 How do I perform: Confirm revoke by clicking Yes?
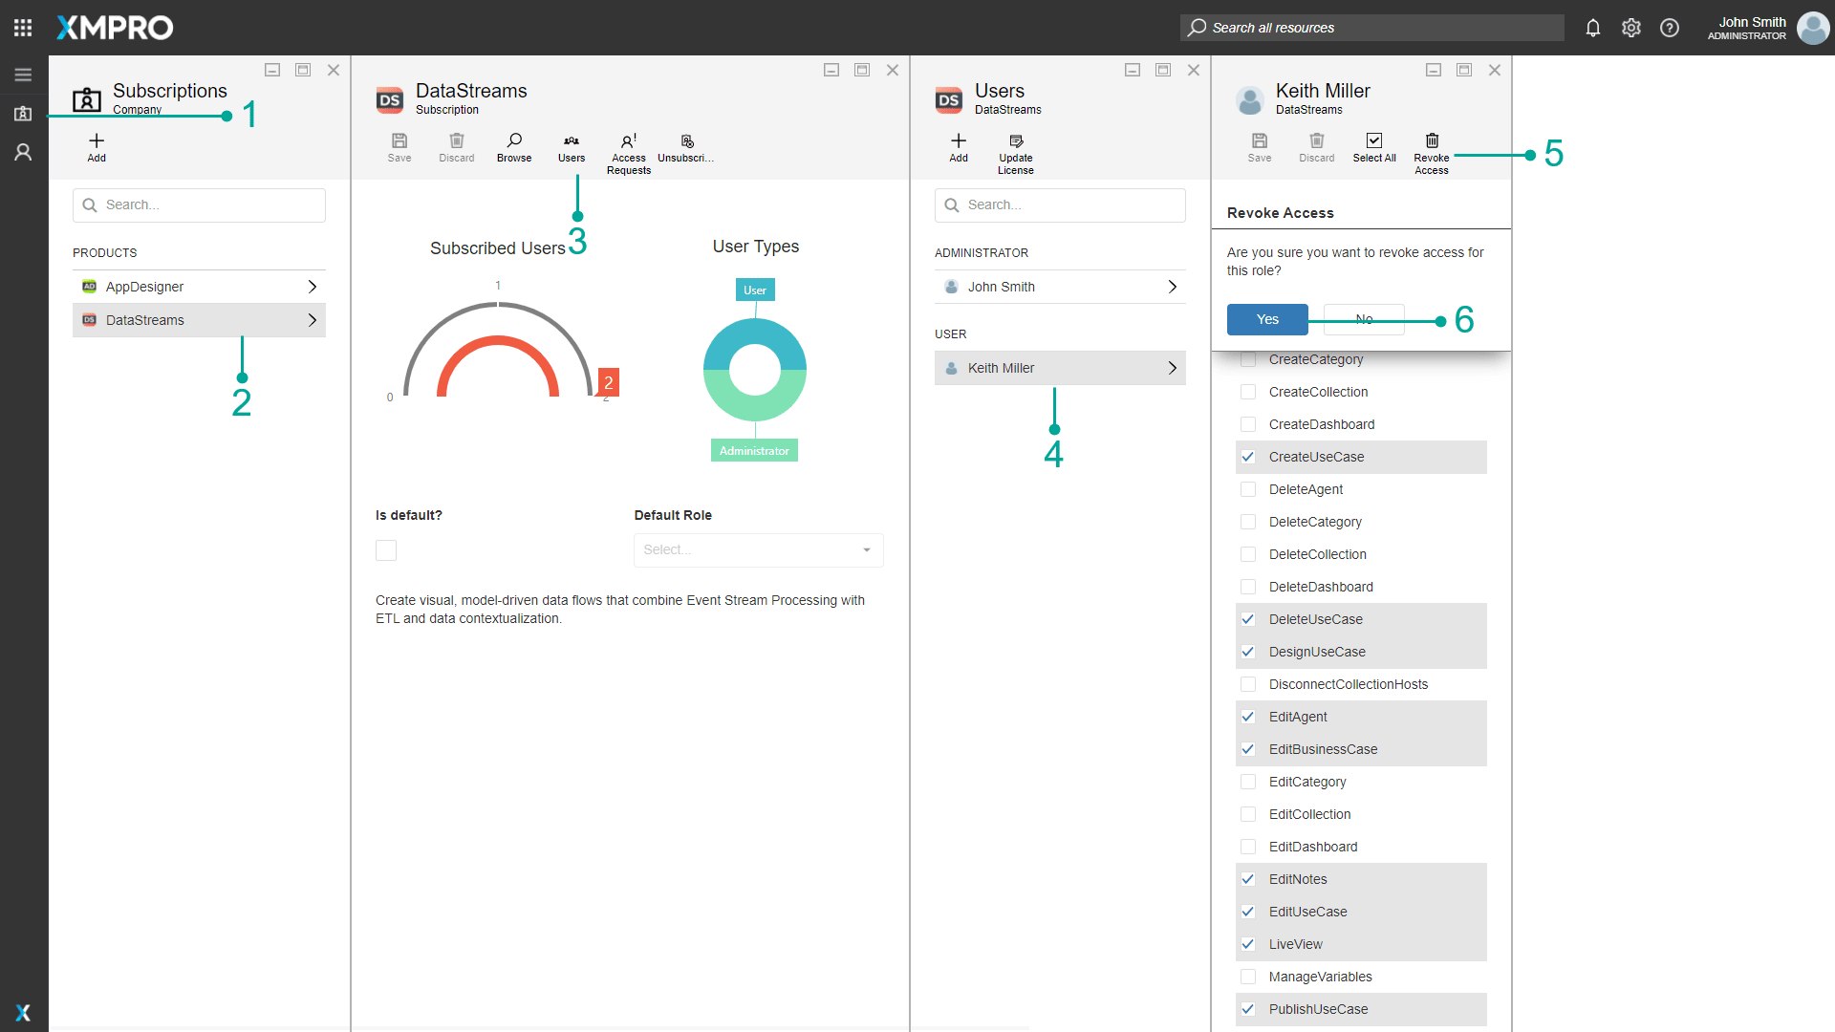click(1267, 319)
